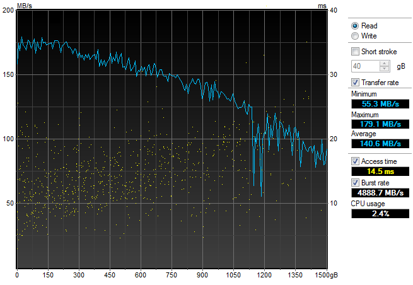The height and width of the screenshot is (285, 413).
Task: Click the Minimum value 55.3 MB/s
Action: click(380, 104)
